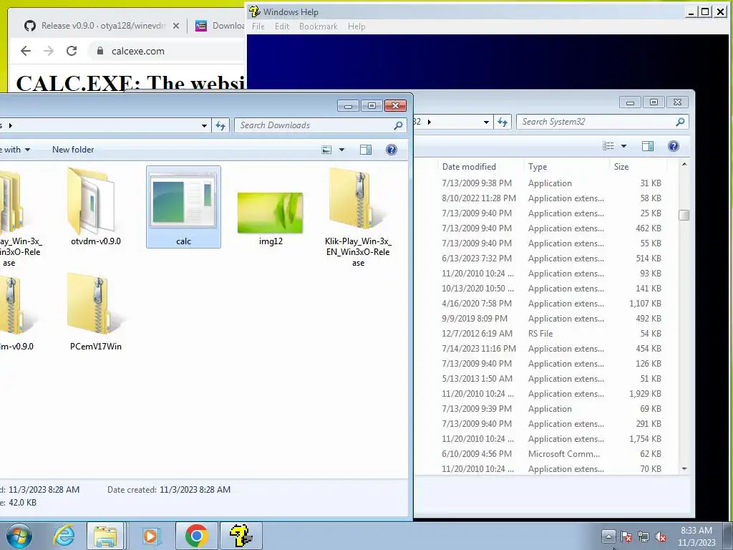Viewport: 733px width, 550px height.
Task: Open the Downloads view options dropdown arrow
Action: click(341, 150)
